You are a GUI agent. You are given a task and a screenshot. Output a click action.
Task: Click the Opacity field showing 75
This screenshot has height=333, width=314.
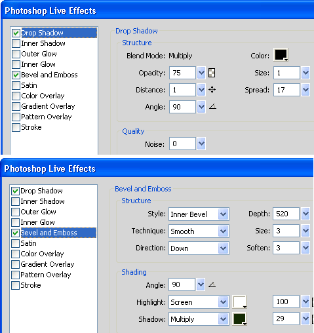click(x=182, y=73)
